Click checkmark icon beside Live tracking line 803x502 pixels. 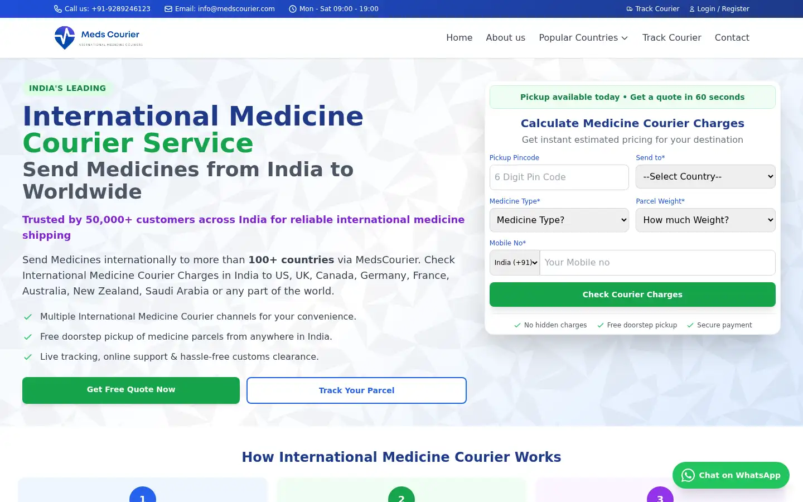[x=28, y=357]
